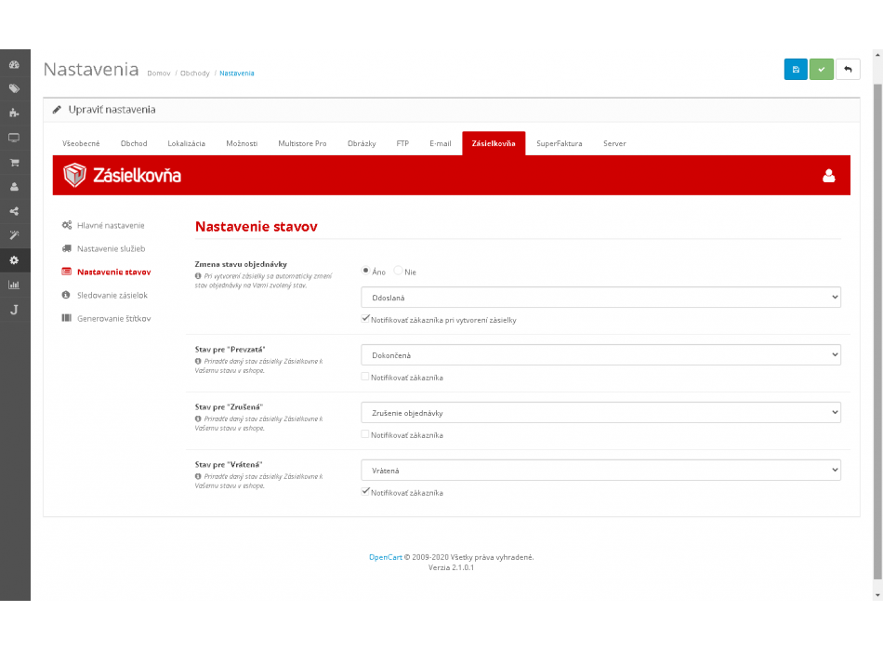Image resolution: width=883 pixels, height=651 pixels.
Task: Open the Dokončená status dropdown
Action: [600, 355]
